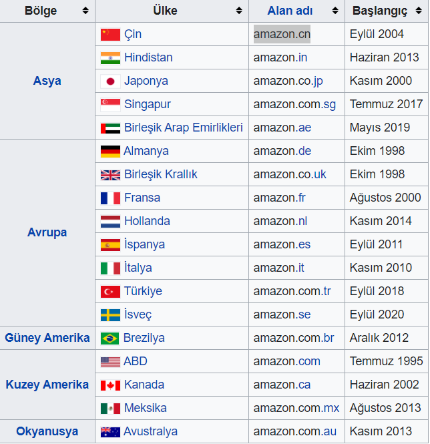Open the İspanya country link

[144, 244]
